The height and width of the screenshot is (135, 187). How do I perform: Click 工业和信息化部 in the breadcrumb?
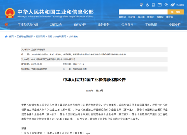25,36
